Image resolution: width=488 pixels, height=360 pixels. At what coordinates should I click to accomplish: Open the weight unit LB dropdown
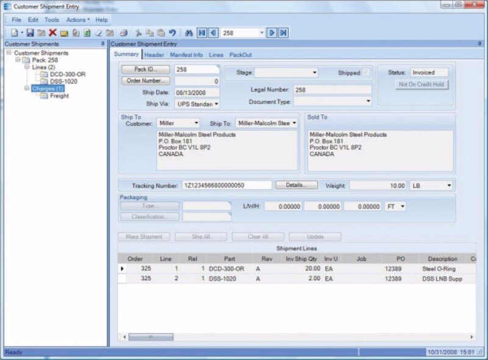(449, 185)
